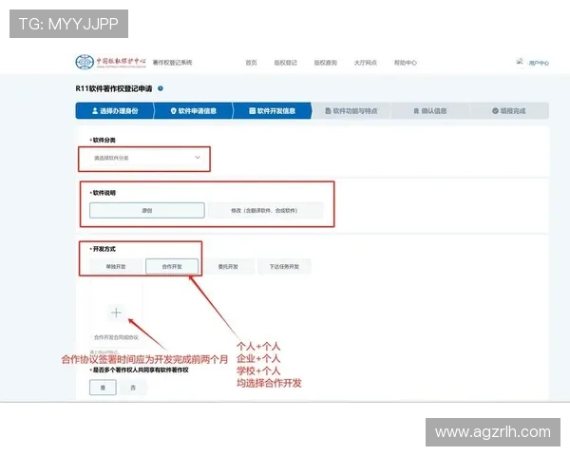The image size is (570, 456).
Task: Open the 大厅网点 nav item
Action: pyautogui.click(x=366, y=63)
